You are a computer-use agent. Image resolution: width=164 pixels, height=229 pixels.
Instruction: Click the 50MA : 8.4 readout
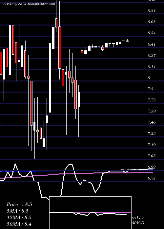point(19,224)
